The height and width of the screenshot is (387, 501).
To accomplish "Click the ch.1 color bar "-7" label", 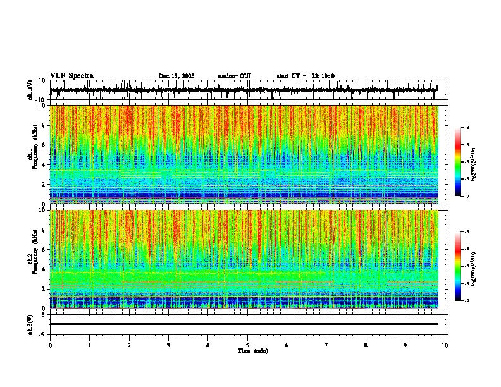I will tap(466, 196).
